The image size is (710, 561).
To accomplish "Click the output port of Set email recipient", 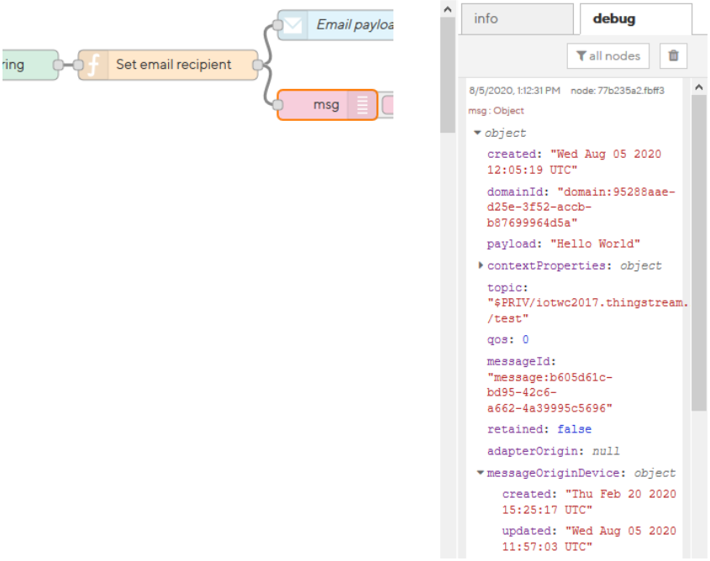I will tap(258, 65).
